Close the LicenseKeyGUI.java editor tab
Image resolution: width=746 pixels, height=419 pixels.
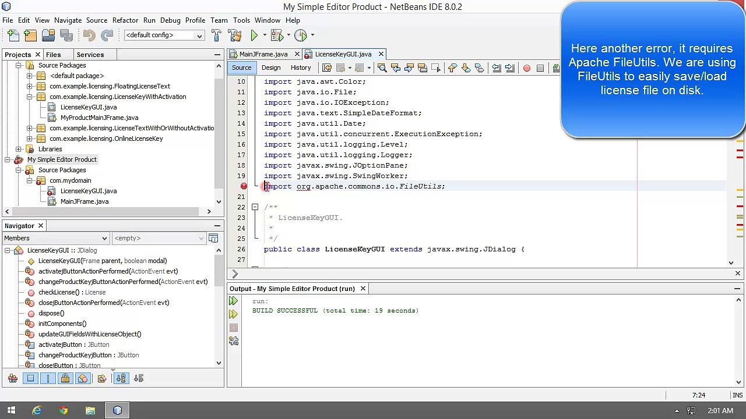coord(381,54)
